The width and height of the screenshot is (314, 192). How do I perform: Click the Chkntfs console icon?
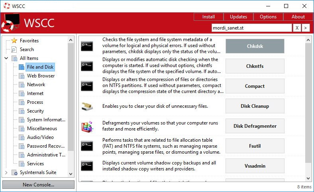[x=87, y=66]
